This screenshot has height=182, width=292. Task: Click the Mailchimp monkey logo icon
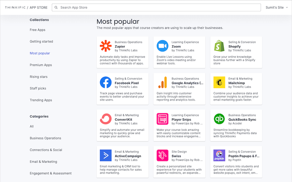click(219, 82)
